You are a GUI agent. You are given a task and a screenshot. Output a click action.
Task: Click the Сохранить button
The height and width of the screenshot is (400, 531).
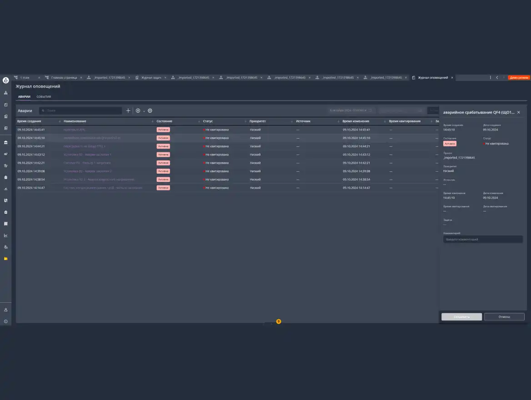coord(461,317)
